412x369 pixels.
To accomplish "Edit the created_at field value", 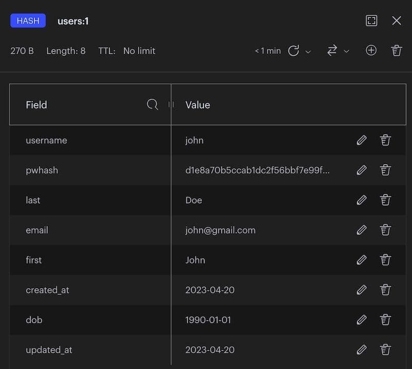I will [362, 290].
